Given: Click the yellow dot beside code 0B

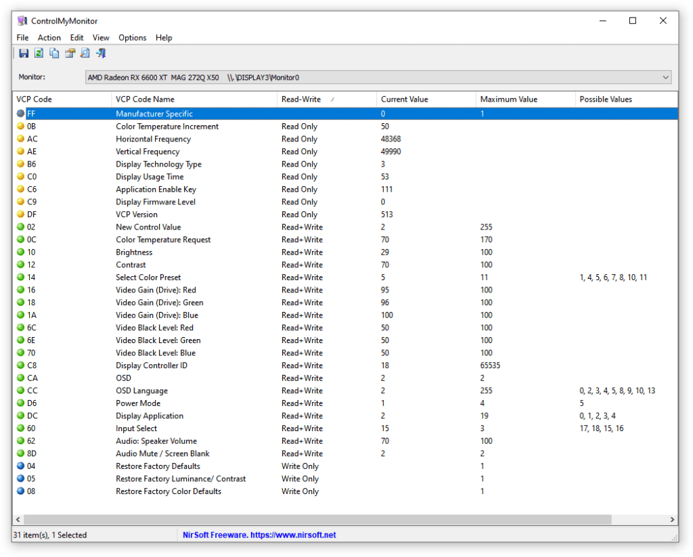Looking at the screenshot, I should tap(20, 127).
